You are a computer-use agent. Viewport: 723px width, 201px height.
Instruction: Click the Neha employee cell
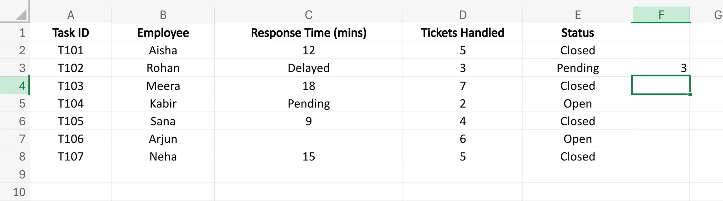pyautogui.click(x=163, y=157)
